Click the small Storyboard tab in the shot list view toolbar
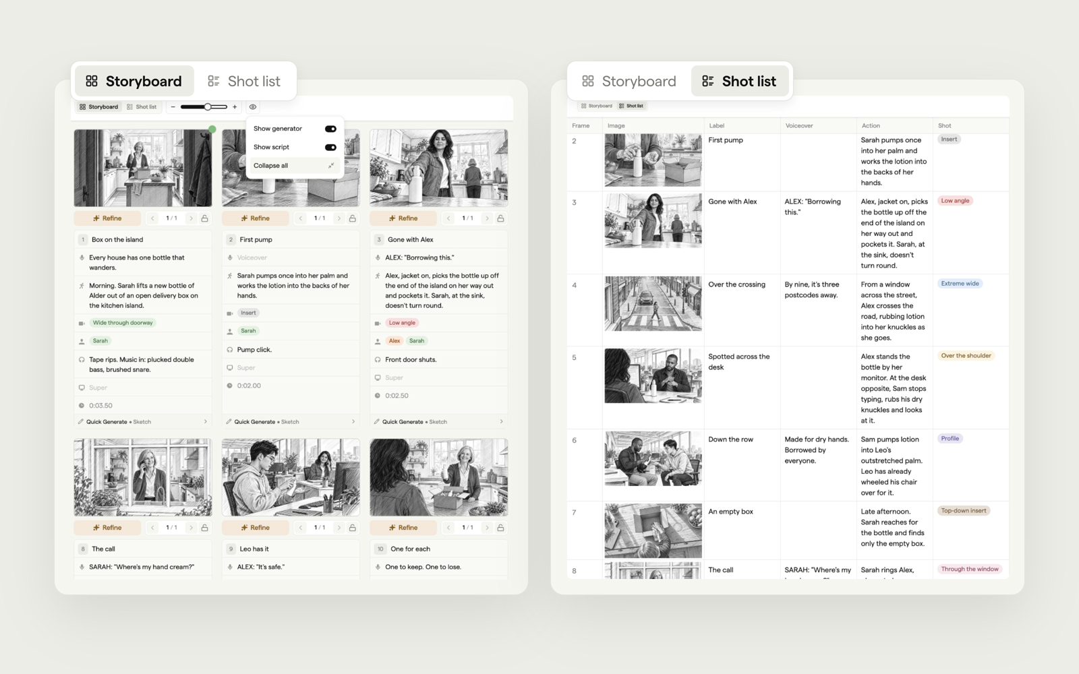 click(x=596, y=106)
